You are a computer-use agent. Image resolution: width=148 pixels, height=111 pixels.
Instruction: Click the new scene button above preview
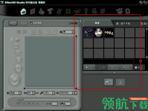click(x=13, y=23)
